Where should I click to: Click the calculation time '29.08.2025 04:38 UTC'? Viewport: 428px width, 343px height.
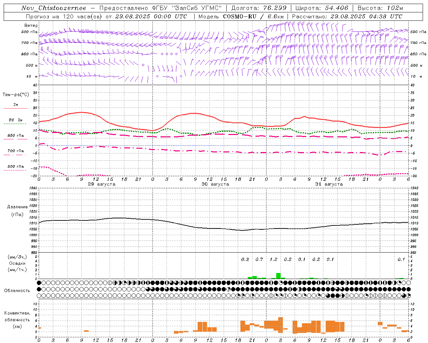366,16
